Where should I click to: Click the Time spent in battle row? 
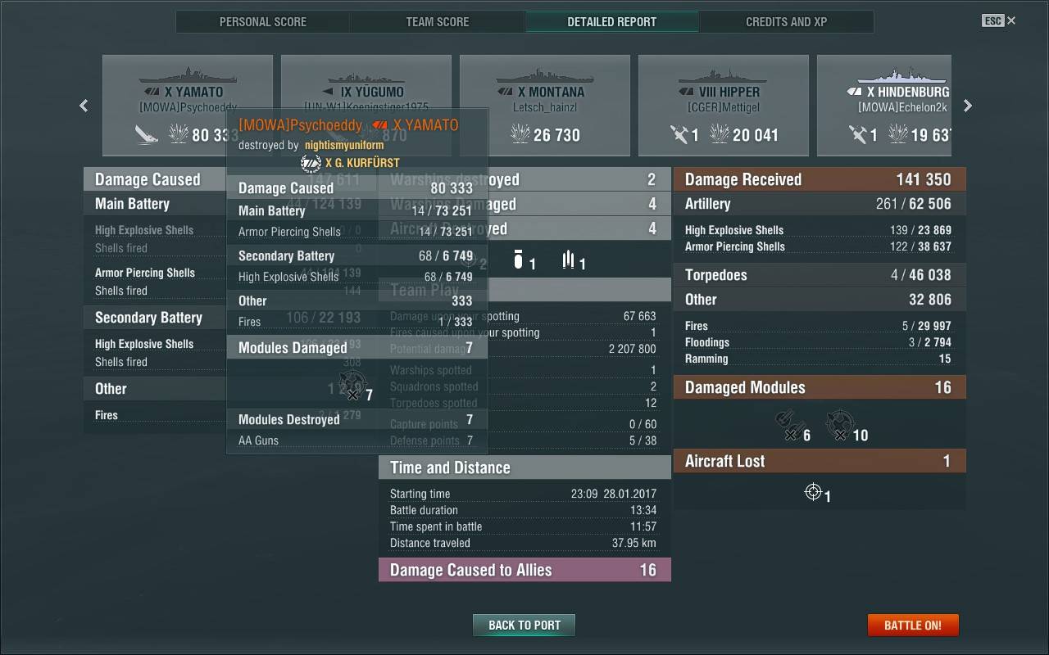(524, 526)
